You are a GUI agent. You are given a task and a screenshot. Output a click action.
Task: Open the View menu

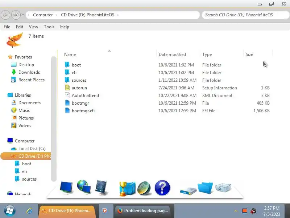[33, 27]
